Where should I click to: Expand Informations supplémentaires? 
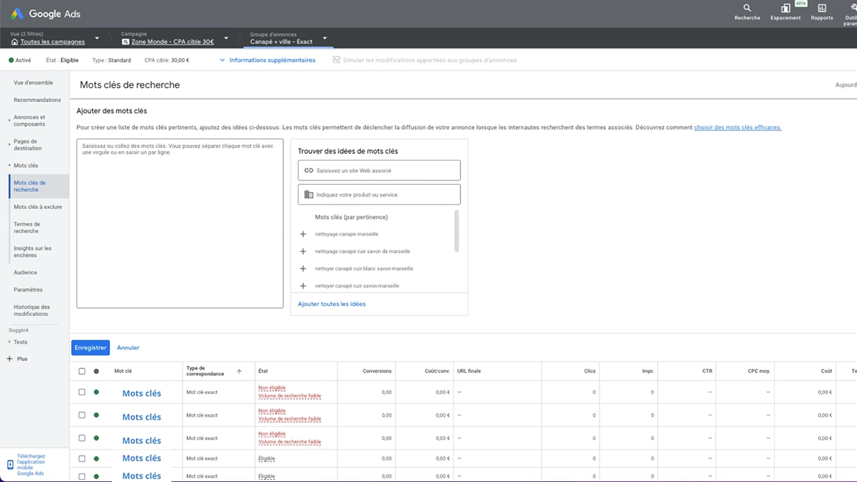tap(267, 60)
